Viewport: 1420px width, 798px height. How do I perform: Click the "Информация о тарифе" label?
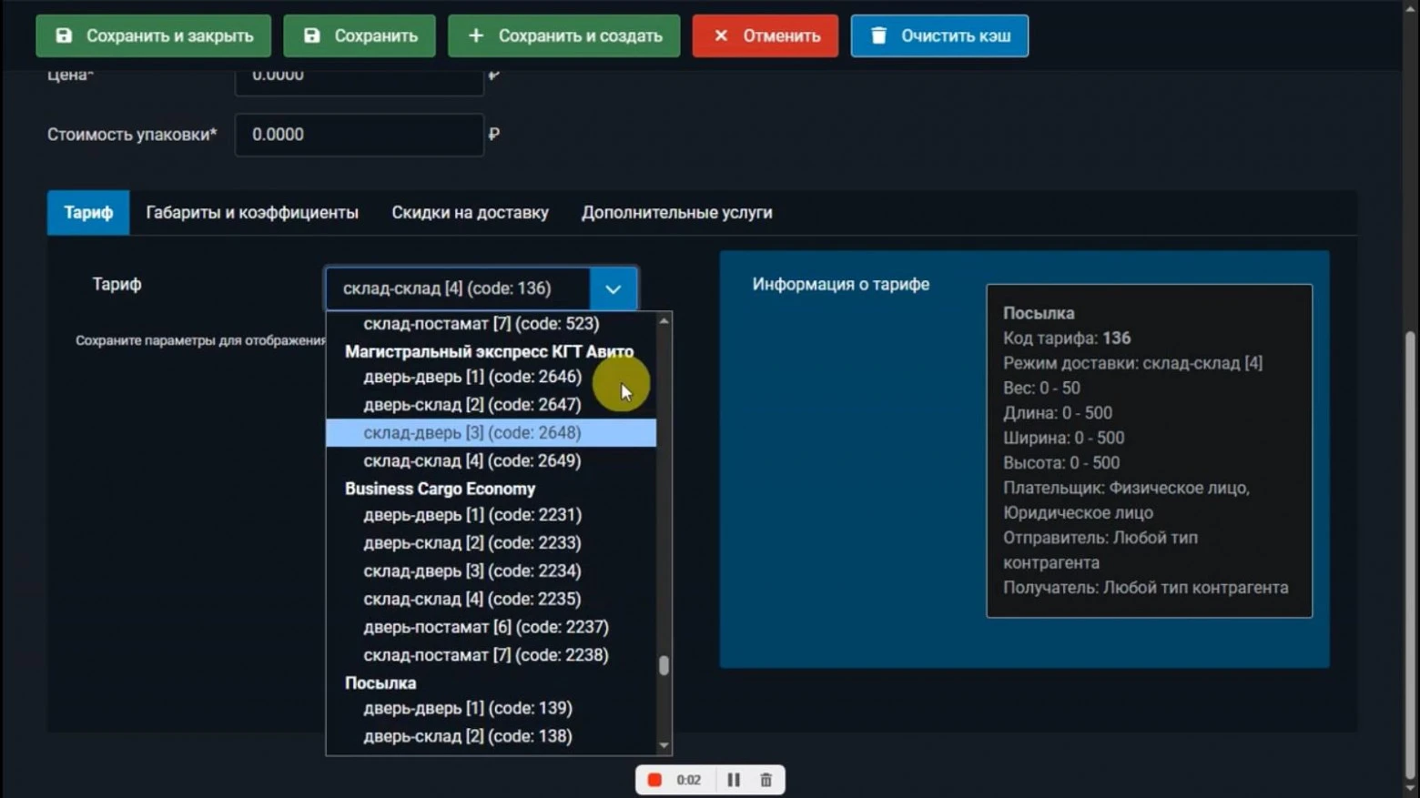tap(841, 284)
